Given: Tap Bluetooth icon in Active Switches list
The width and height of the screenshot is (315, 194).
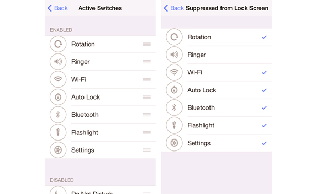Looking at the screenshot, I should pos(58,114).
